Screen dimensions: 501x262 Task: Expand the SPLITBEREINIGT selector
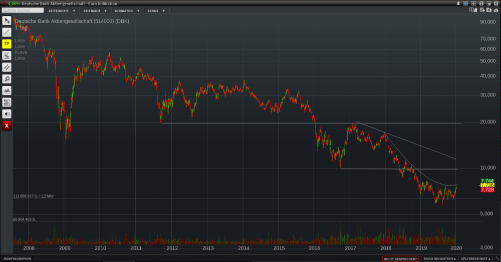click(475, 259)
